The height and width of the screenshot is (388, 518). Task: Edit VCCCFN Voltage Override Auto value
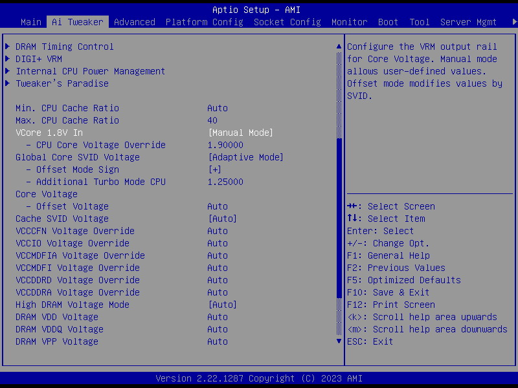click(218, 231)
